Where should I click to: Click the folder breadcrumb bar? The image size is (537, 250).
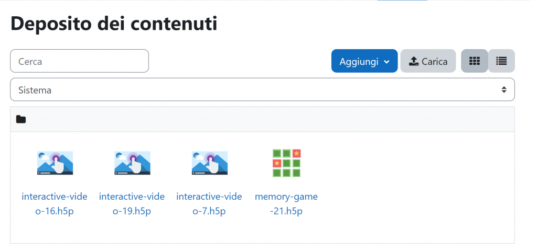coord(262,119)
